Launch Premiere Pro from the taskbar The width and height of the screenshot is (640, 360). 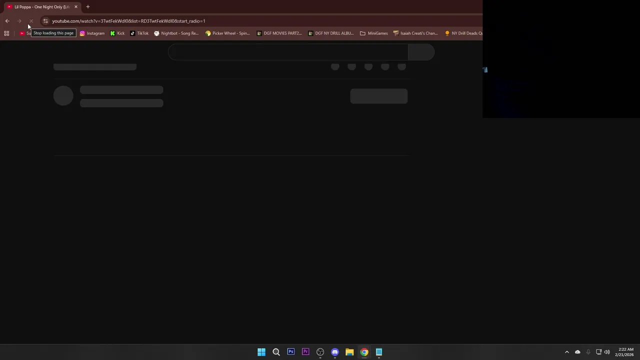(x=305, y=352)
